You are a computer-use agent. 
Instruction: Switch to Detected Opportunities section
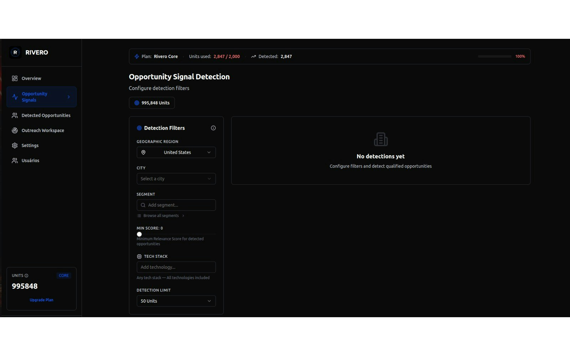coord(46,115)
